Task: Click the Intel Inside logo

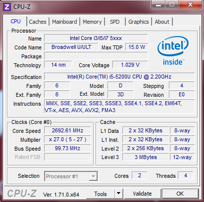Action: (173, 51)
